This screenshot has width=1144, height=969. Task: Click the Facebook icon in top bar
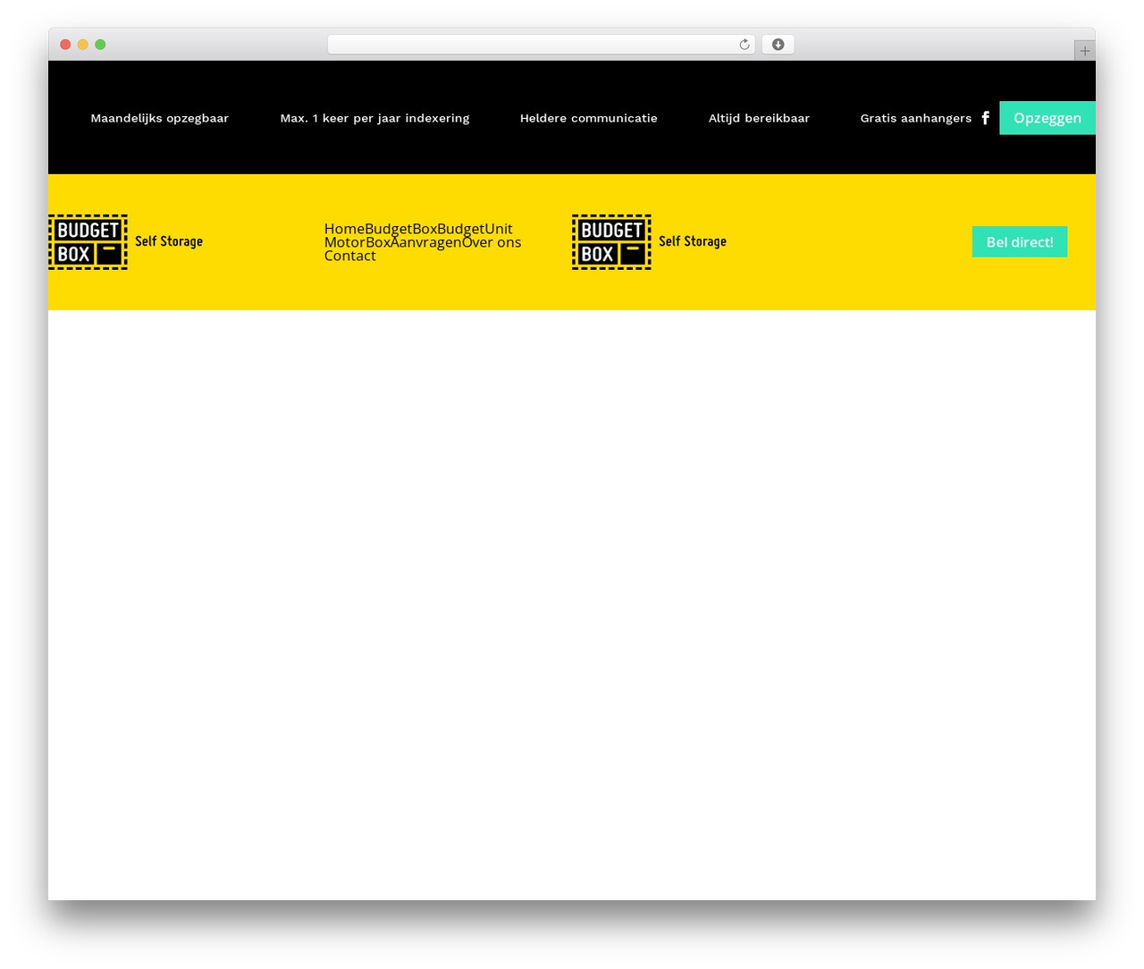985,118
